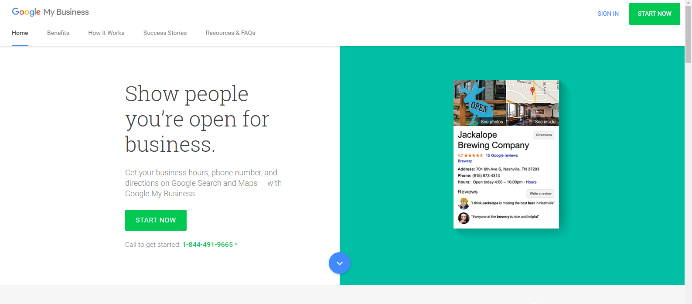The height and width of the screenshot is (304, 692).
Task: Click the 'Open today 4:00 – 10:00pm' hours text
Action: 498,182
